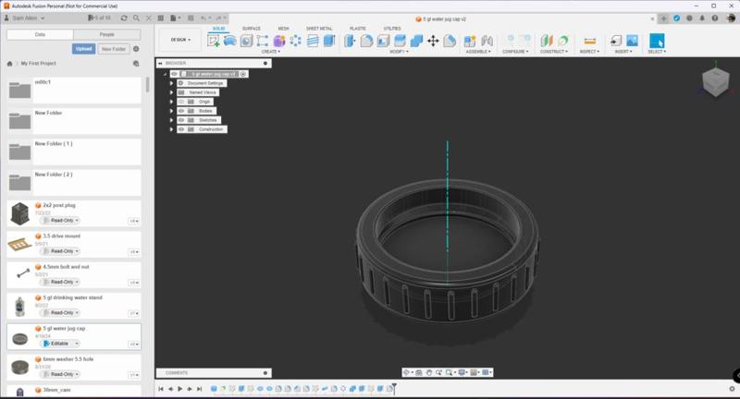Select the Measure tool under Inspect

click(x=590, y=41)
